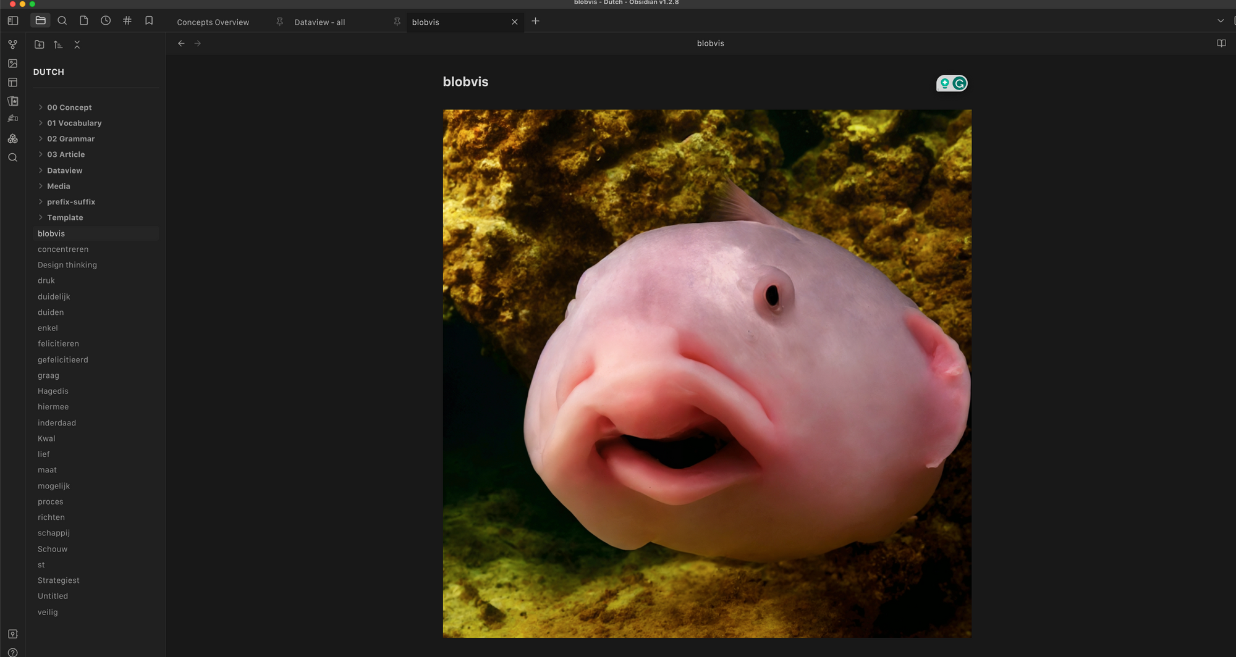Viewport: 1236px width, 657px height.
Task: Click the pencil writing icon in ribbon
Action: [12, 119]
